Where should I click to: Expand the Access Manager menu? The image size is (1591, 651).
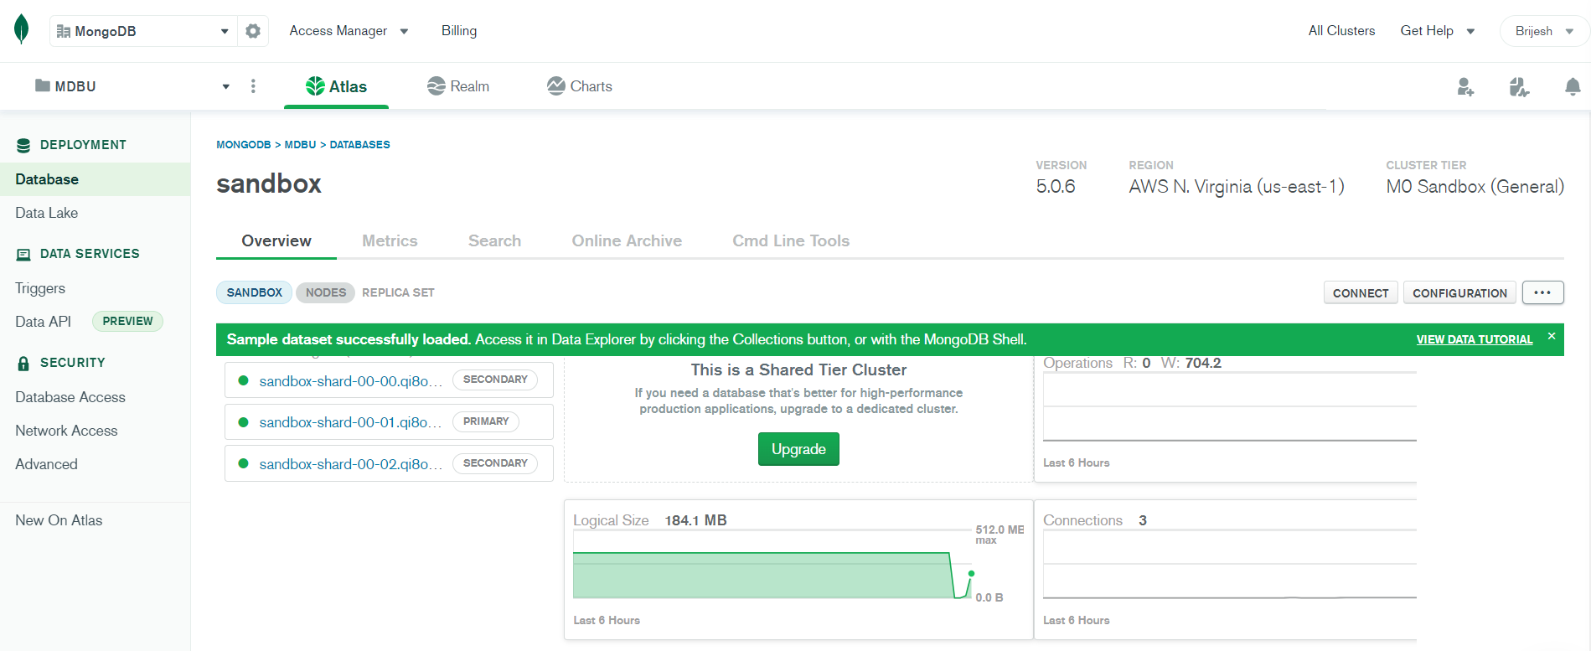click(348, 31)
